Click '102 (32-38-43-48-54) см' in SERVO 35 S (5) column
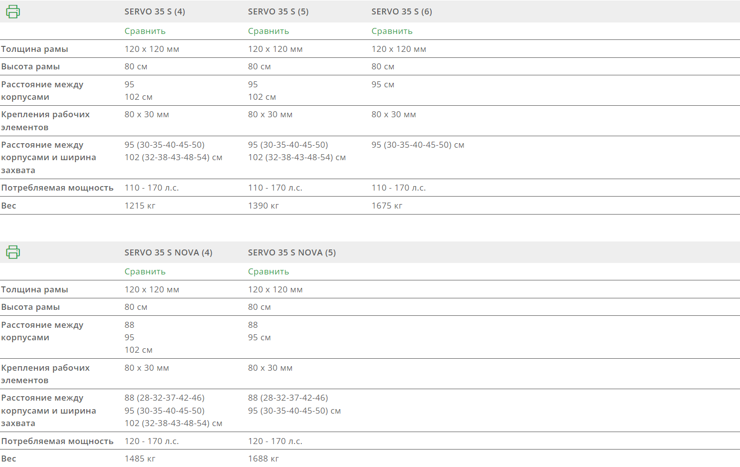Image resolution: width=740 pixels, height=467 pixels. tap(297, 157)
